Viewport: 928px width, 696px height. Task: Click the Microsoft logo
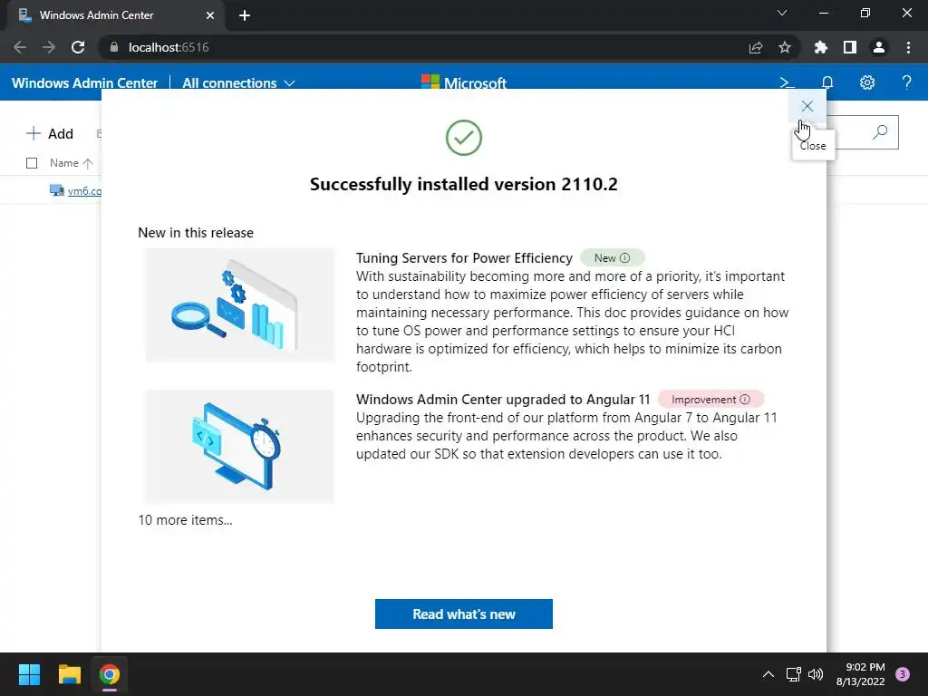tap(463, 82)
